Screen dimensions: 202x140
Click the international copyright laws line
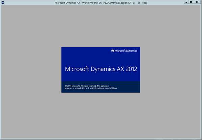91,88
